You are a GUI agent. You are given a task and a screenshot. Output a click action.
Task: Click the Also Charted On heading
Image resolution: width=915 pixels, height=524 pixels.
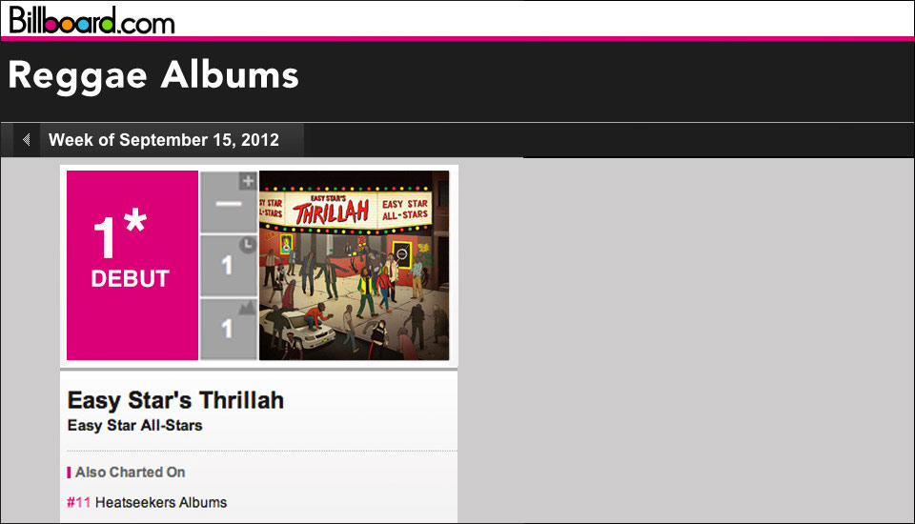[131, 472]
